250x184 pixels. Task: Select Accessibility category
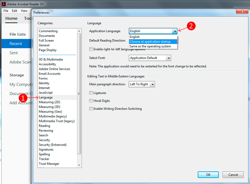[x=47, y=64]
